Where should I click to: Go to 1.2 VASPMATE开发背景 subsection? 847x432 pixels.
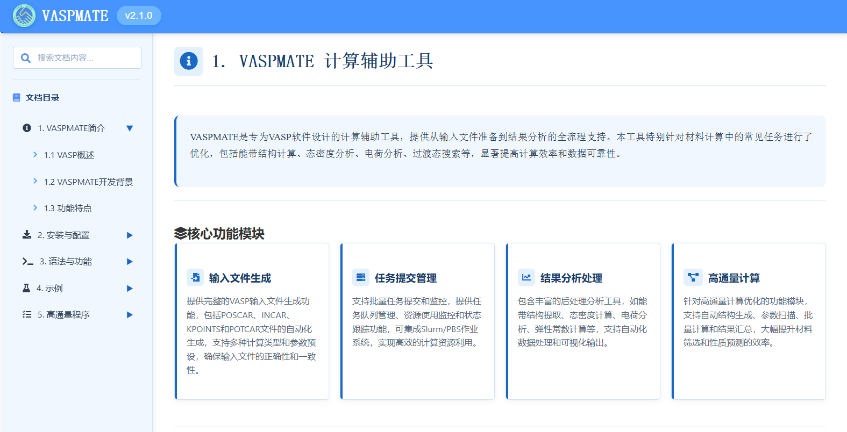coord(88,182)
